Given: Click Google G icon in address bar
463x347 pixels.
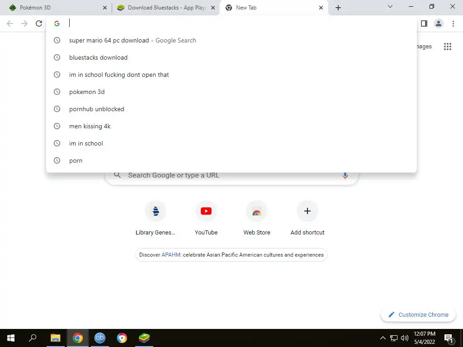Looking at the screenshot, I should (x=57, y=23).
